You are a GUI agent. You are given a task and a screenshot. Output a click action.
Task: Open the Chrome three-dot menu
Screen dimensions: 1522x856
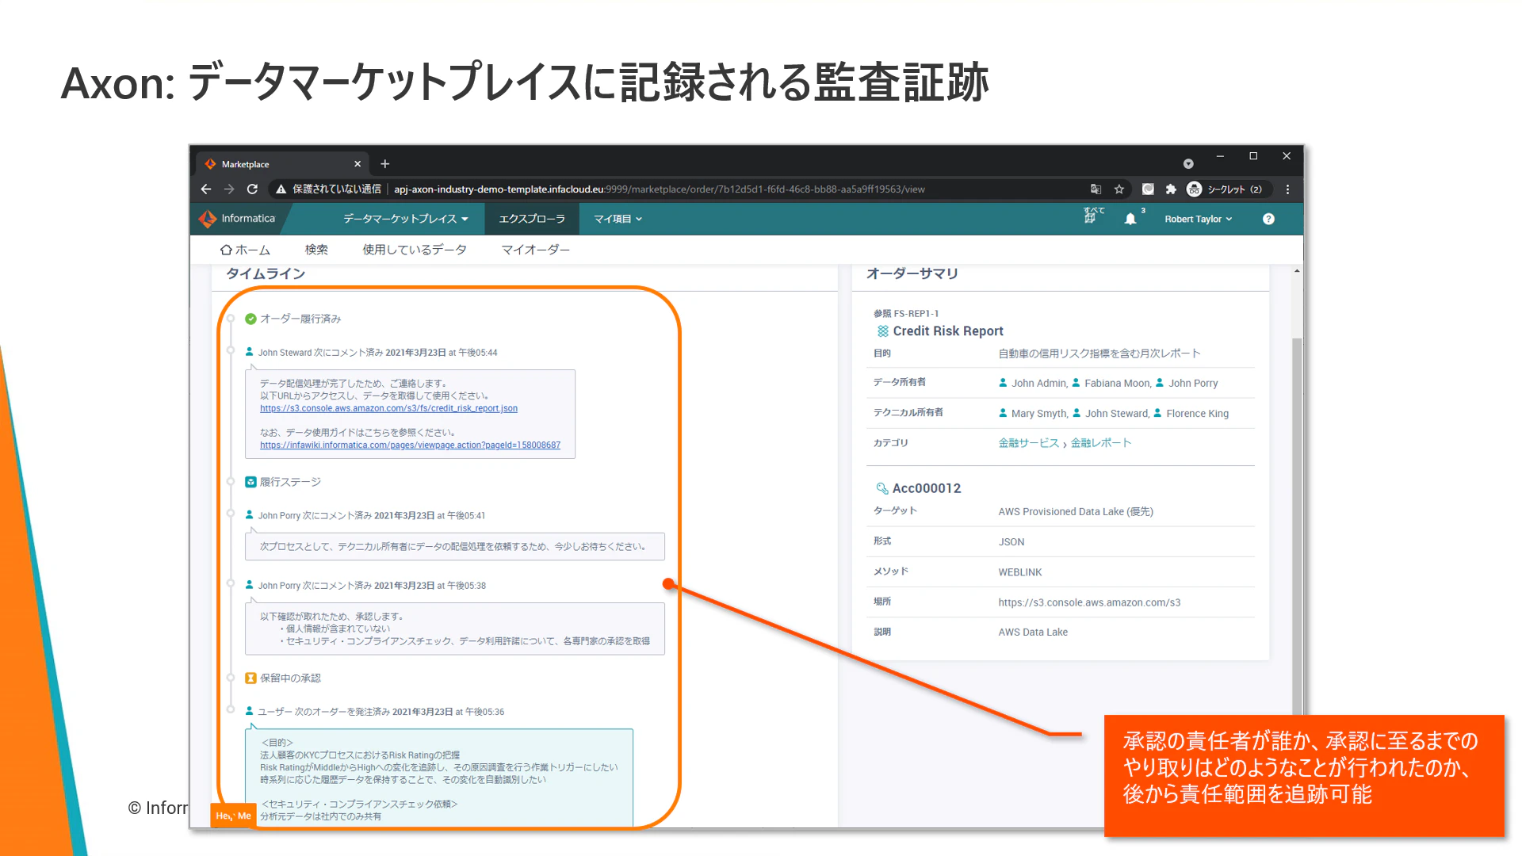click(x=1287, y=189)
